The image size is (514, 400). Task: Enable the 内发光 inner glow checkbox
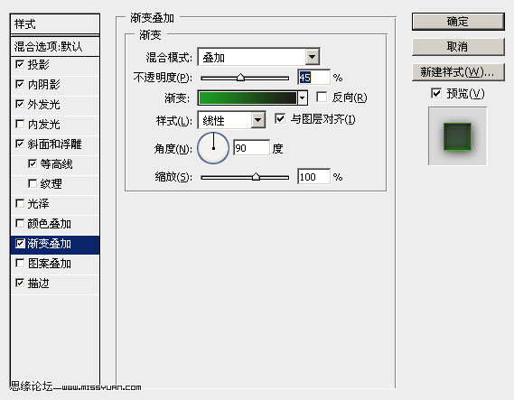coord(20,124)
